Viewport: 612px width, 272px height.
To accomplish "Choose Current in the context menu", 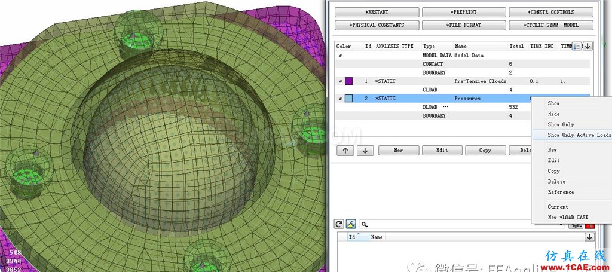I will [558, 207].
